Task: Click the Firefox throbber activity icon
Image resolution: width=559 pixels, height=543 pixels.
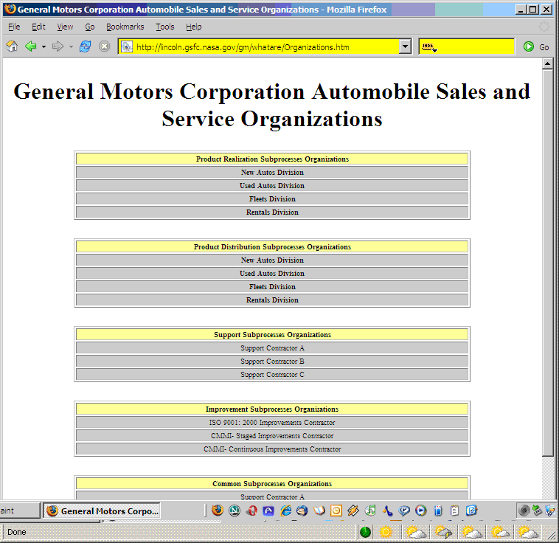Action: pyautogui.click(x=544, y=27)
